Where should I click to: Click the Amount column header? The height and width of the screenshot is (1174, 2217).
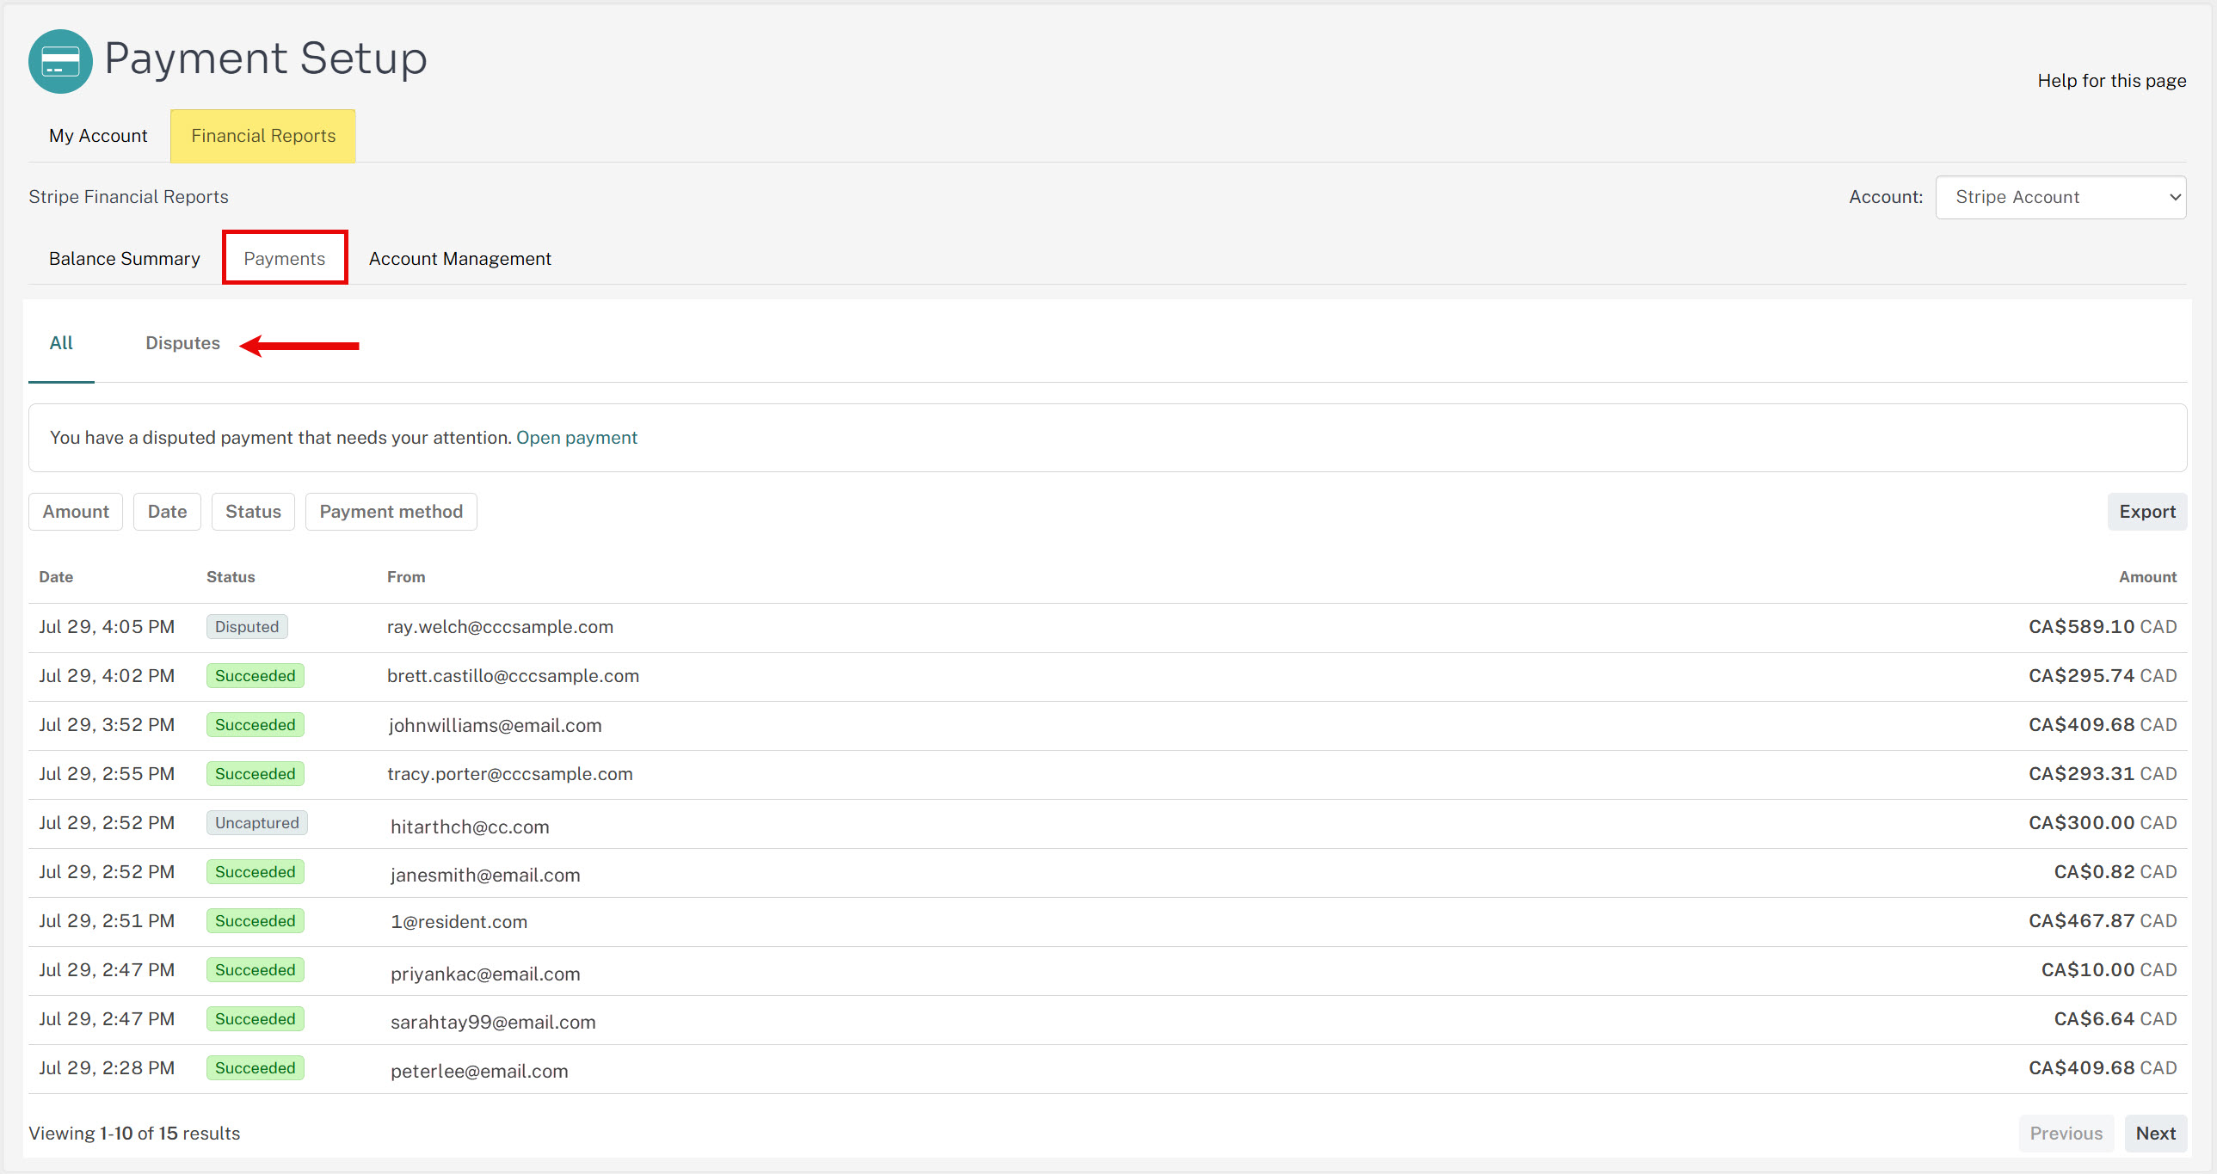(2147, 576)
